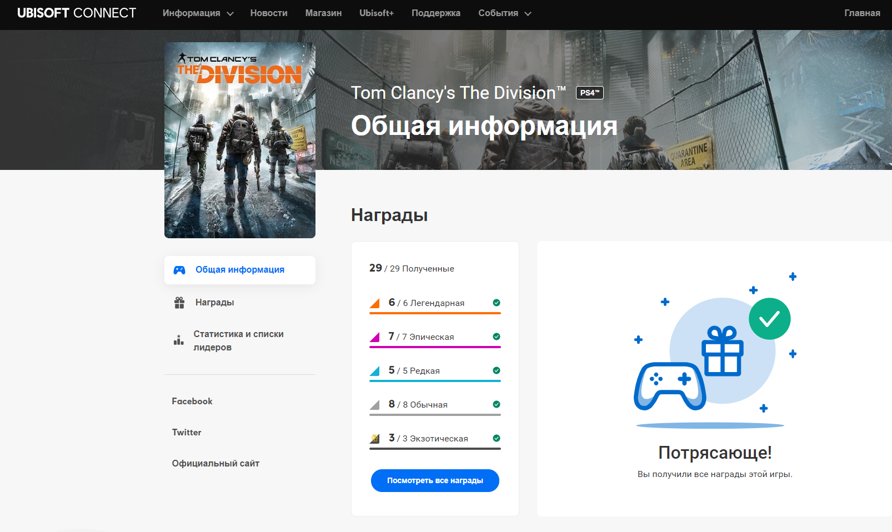
Task: Click the blue Редкая rarity triangle icon
Action: pyautogui.click(x=374, y=370)
